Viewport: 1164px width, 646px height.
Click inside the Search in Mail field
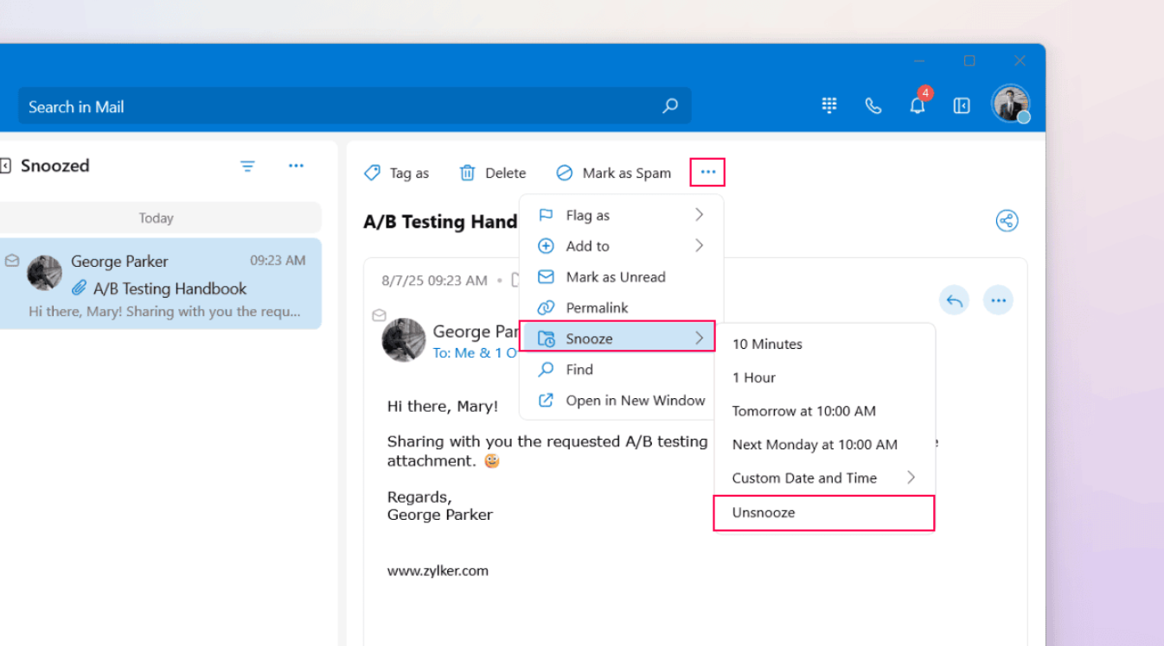(355, 106)
